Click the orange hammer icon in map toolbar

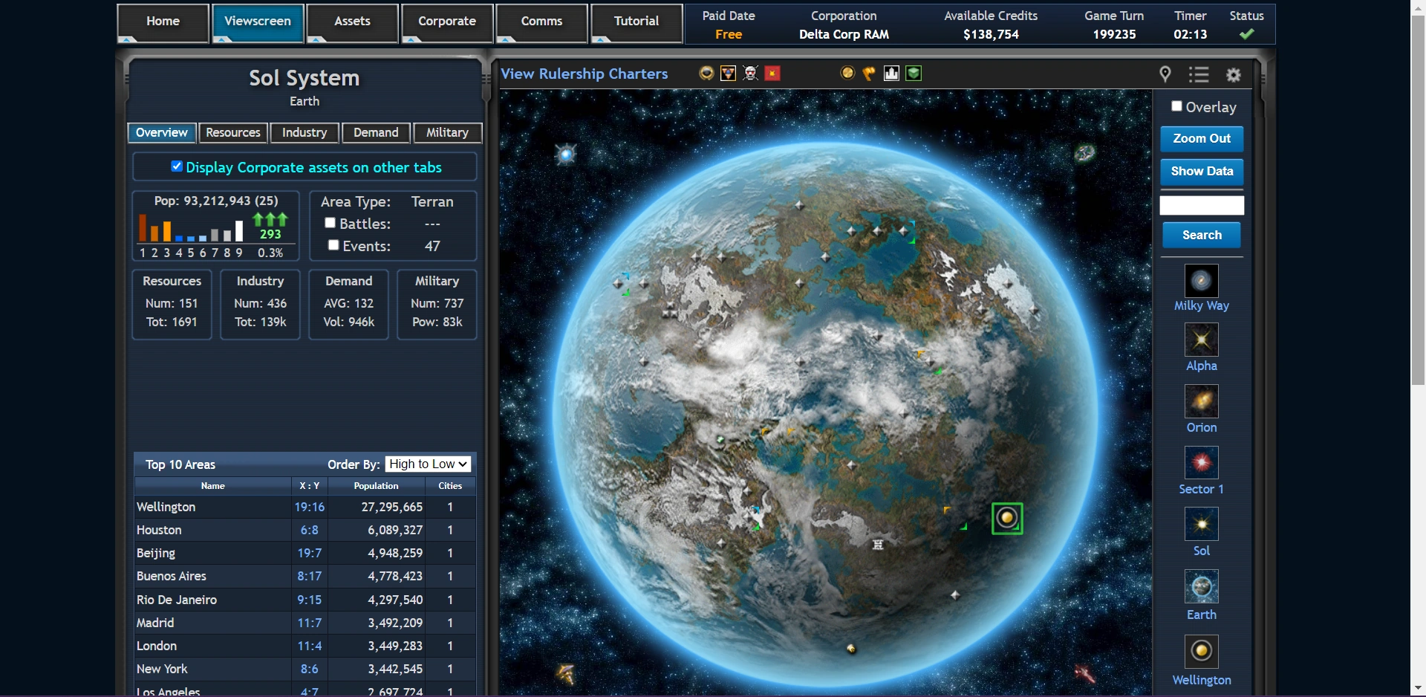[869, 73]
